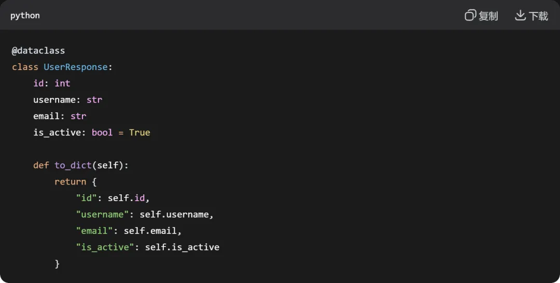Image resolution: width=560 pixels, height=283 pixels.
Task: Click the to_dict method name
Action: pyautogui.click(x=73, y=165)
